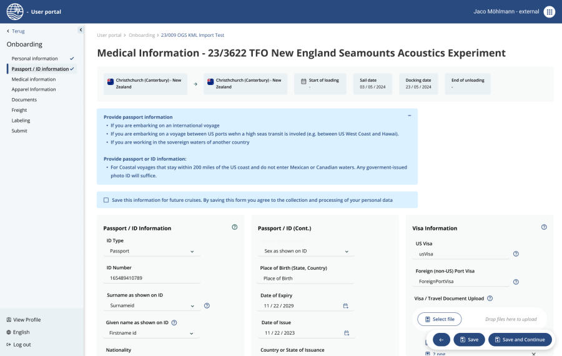Click the Onboarding breadcrumb link

coord(142,36)
